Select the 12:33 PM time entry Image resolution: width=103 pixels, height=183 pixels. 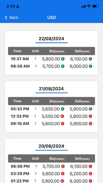coord(20,116)
